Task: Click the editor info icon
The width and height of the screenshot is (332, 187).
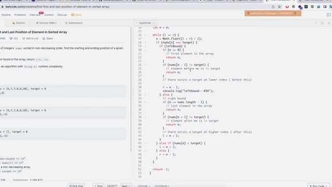Action: [x=316, y=23]
